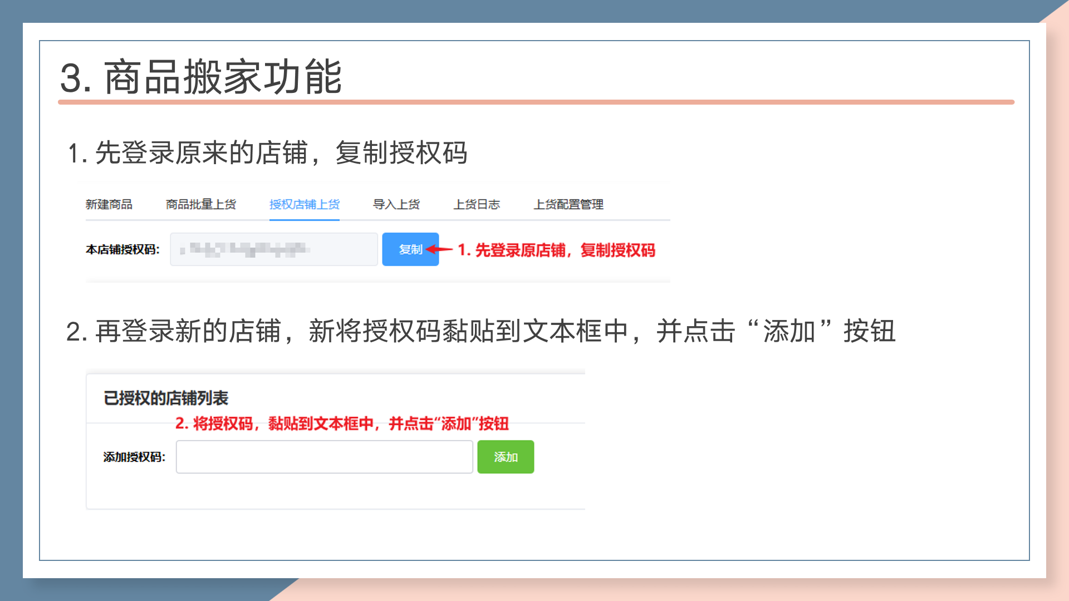This screenshot has height=601, width=1069.
Task: Click step one heading 先登录原来的店铺
Action: tap(267, 152)
